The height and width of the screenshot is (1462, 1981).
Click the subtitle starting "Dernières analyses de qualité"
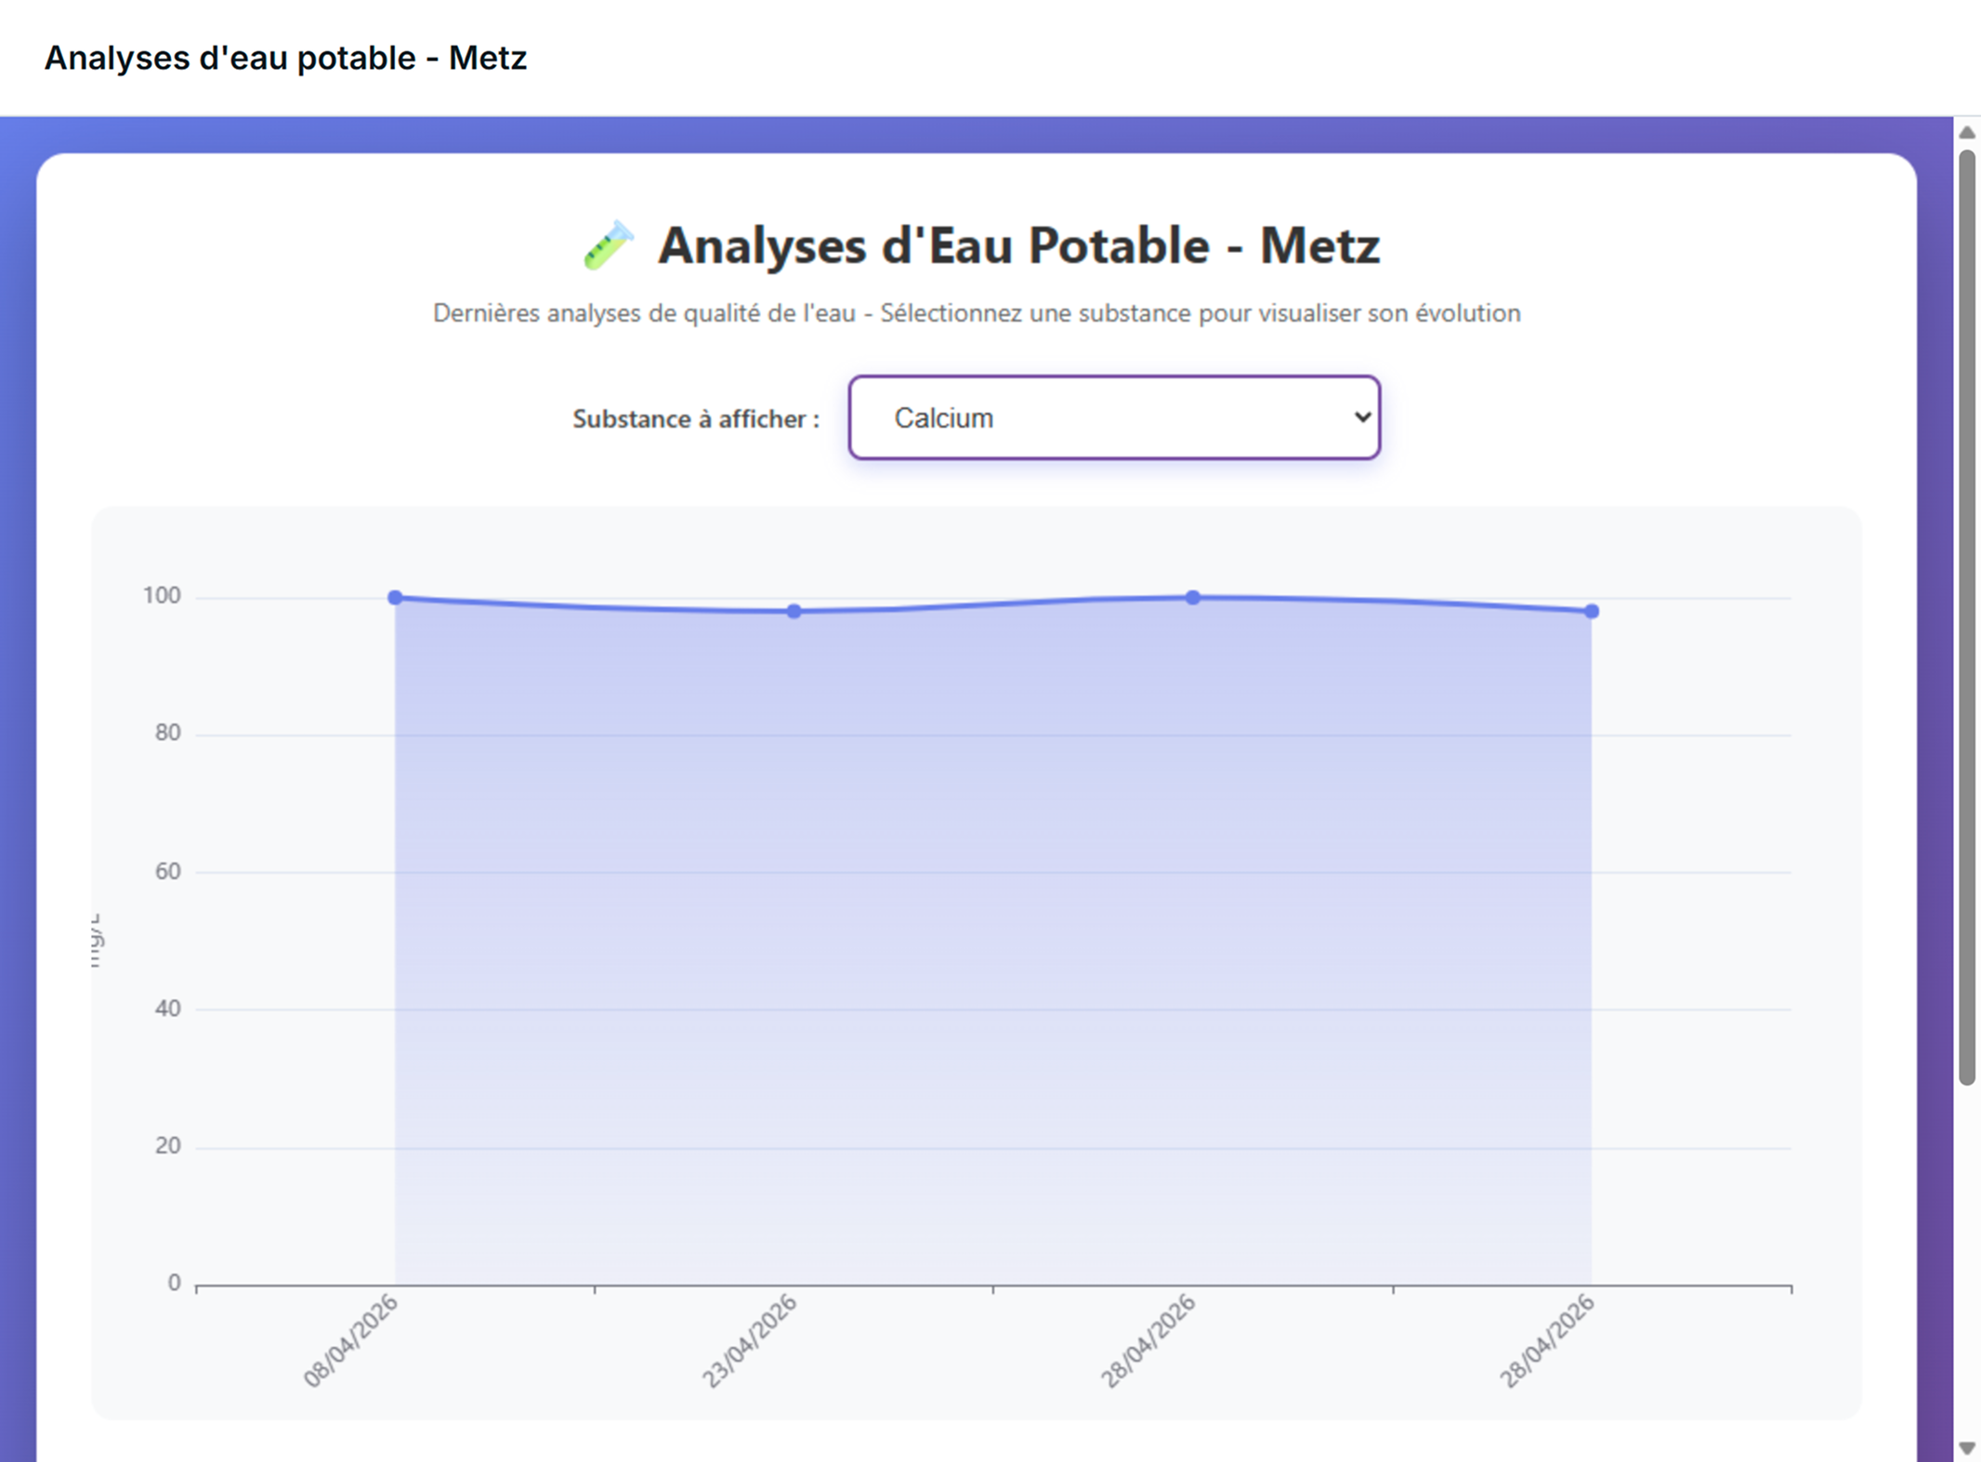977,313
